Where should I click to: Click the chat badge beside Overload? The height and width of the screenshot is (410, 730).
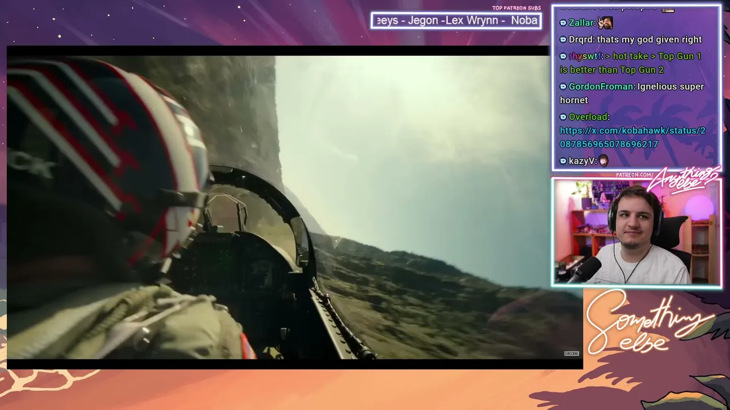563,117
